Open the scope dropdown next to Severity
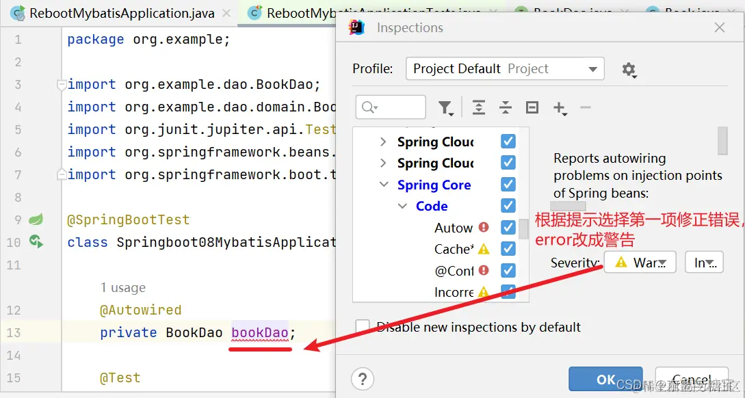The height and width of the screenshot is (398, 745). click(704, 262)
